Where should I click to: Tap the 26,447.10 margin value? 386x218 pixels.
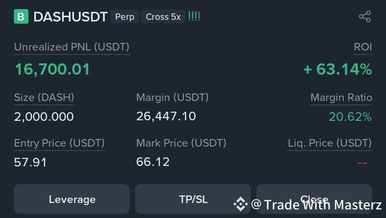166,116
